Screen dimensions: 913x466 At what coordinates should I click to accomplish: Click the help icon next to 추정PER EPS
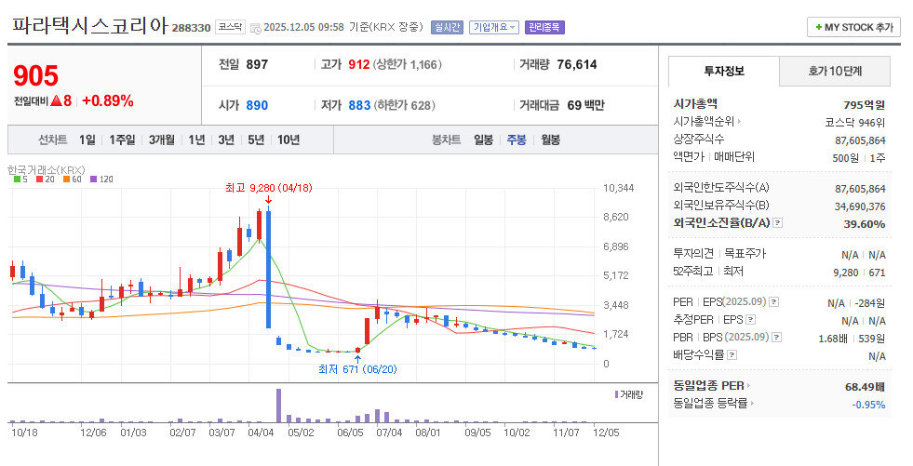[751, 319]
